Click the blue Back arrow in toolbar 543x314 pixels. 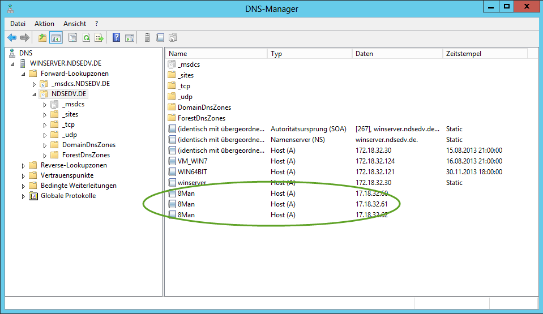click(x=11, y=38)
